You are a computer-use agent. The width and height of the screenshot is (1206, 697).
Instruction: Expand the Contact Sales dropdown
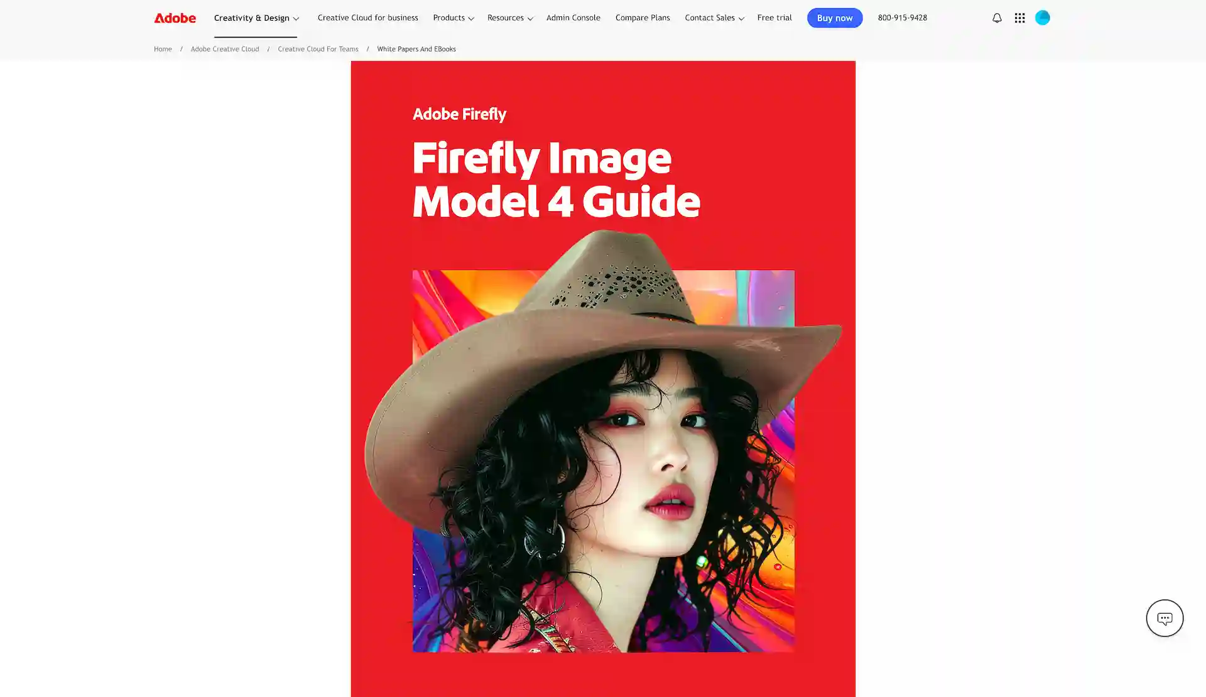[714, 18]
